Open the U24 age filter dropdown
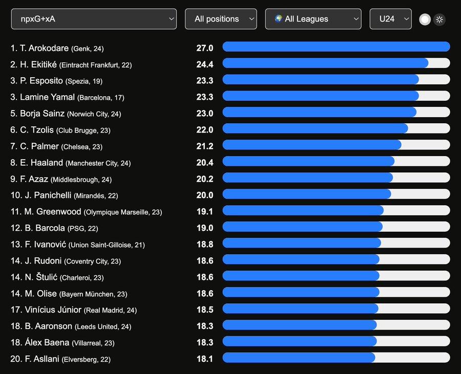The height and width of the screenshot is (374, 461). tap(390, 19)
